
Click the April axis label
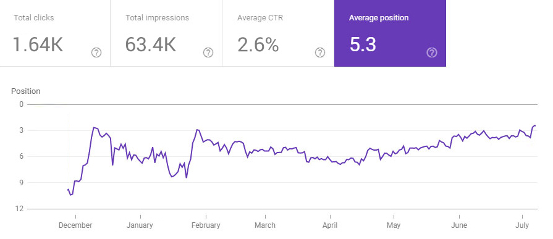click(x=330, y=225)
